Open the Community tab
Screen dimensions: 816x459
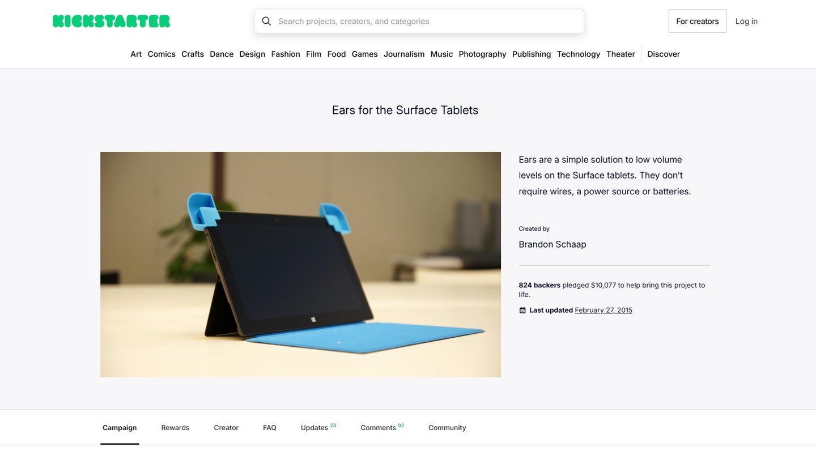point(447,427)
